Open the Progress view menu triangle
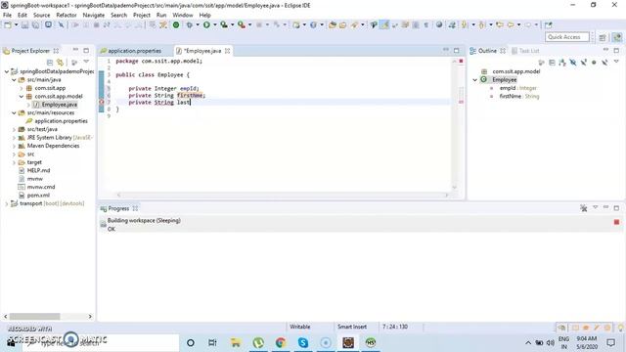This screenshot has height=352, width=626. click(596, 207)
